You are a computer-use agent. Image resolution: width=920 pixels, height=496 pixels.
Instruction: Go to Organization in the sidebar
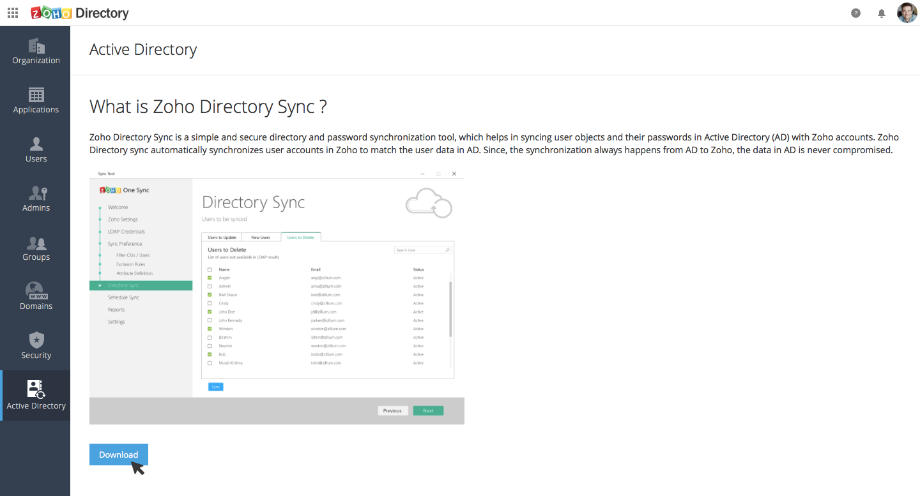coord(36,51)
